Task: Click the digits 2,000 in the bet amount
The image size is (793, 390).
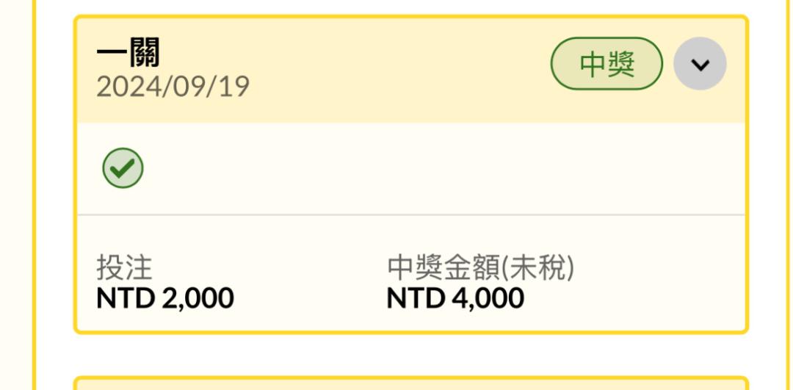Action: click(198, 298)
